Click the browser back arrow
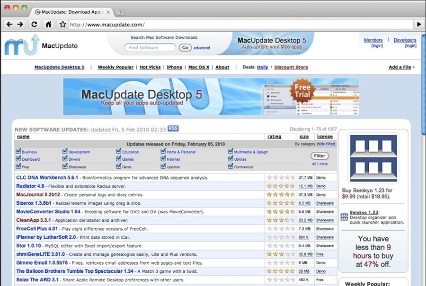 tap(9, 24)
